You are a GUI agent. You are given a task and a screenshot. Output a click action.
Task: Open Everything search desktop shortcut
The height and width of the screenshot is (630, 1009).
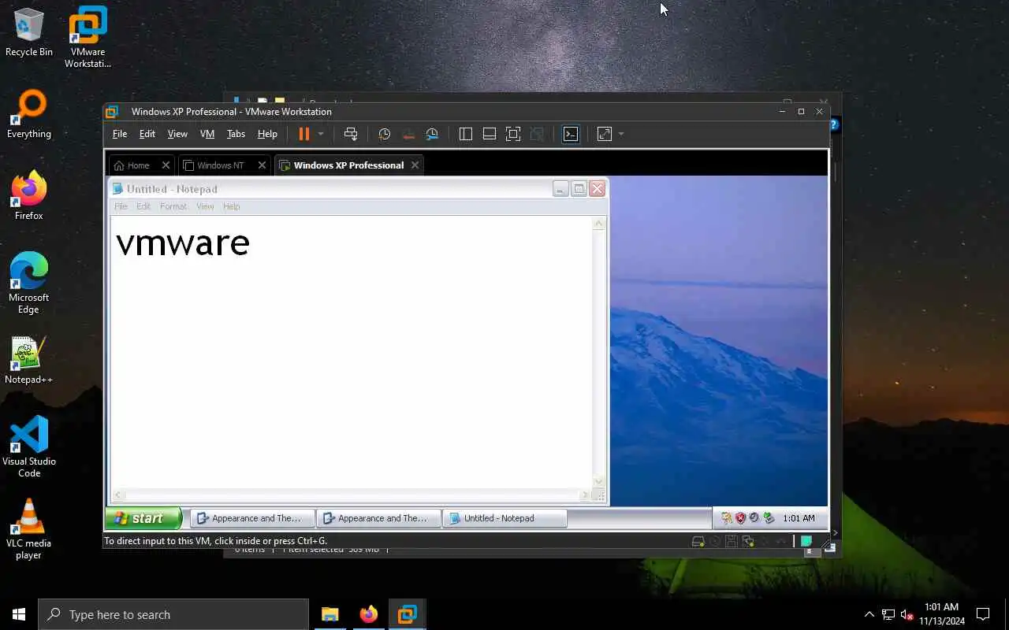pyautogui.click(x=29, y=115)
